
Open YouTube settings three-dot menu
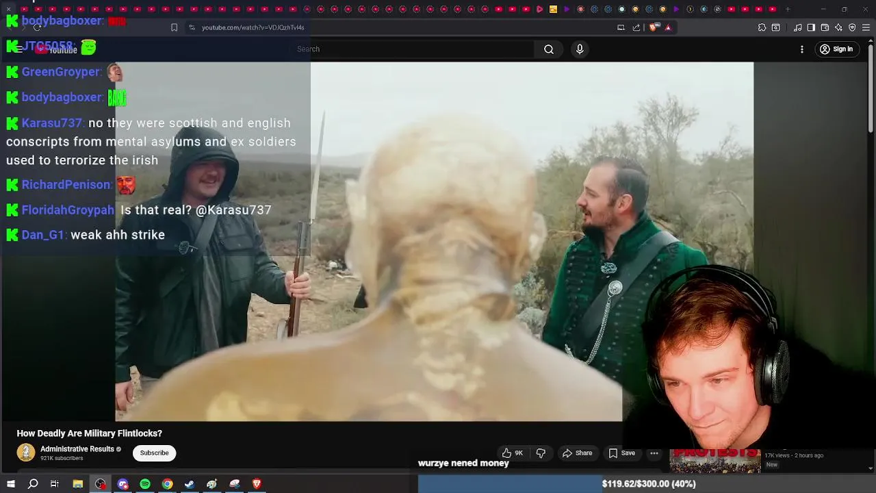[x=802, y=49]
